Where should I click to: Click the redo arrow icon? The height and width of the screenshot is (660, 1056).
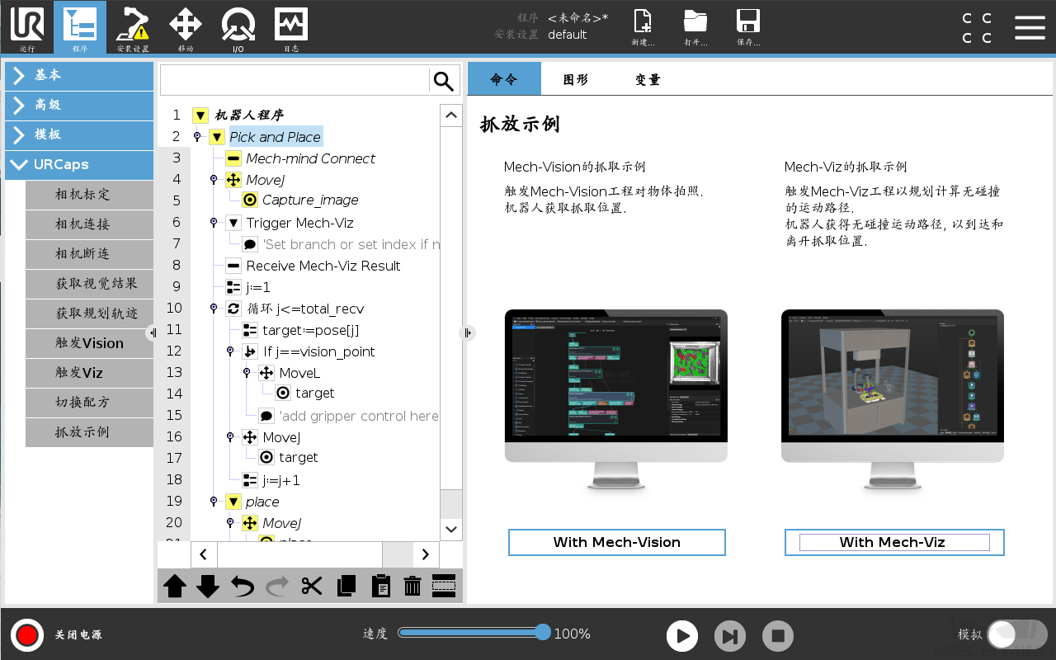coord(277,587)
